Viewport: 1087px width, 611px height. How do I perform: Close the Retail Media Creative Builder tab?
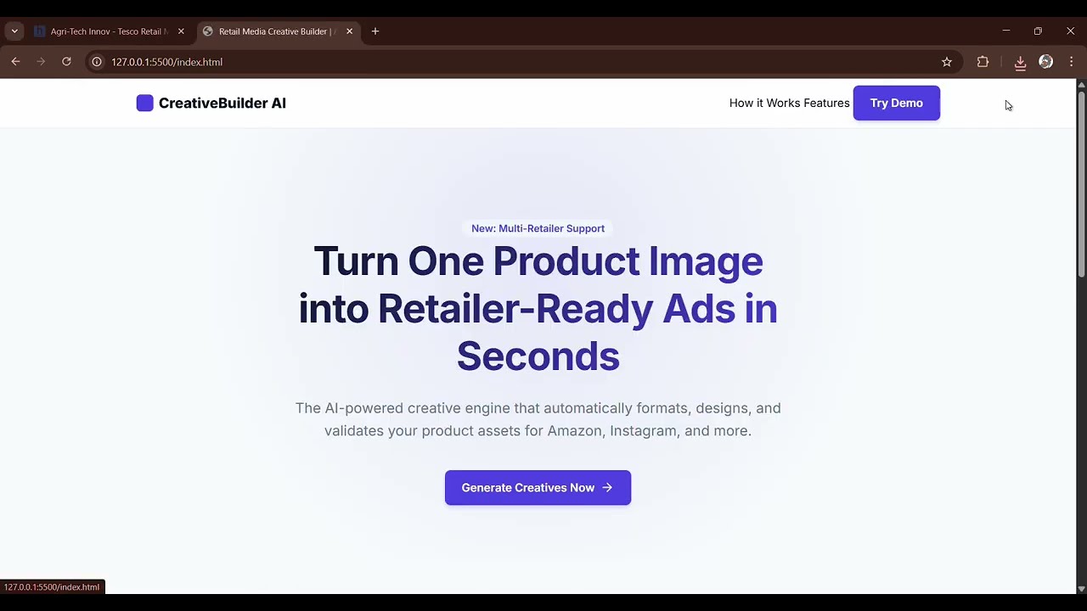coord(349,31)
